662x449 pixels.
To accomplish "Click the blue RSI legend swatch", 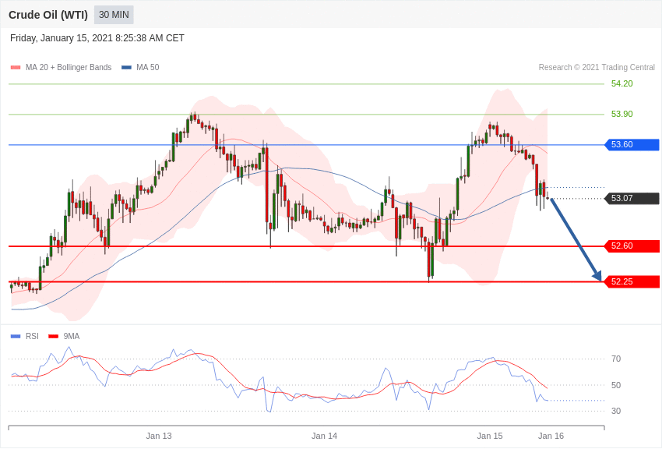I will coord(16,337).
